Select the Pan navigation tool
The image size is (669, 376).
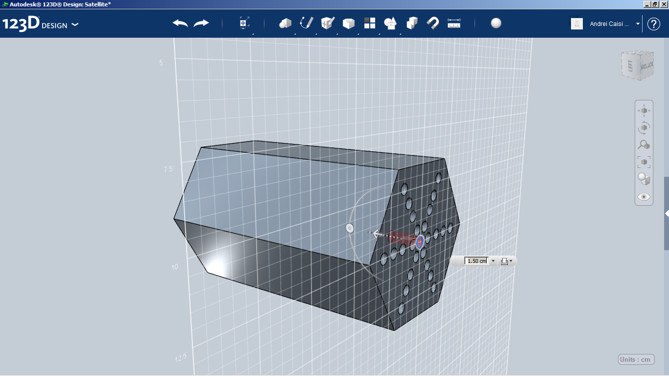point(644,111)
